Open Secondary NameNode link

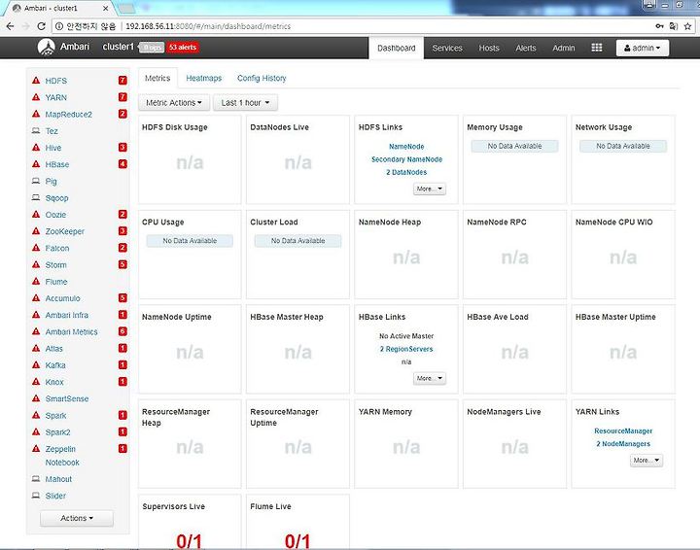(x=406, y=159)
